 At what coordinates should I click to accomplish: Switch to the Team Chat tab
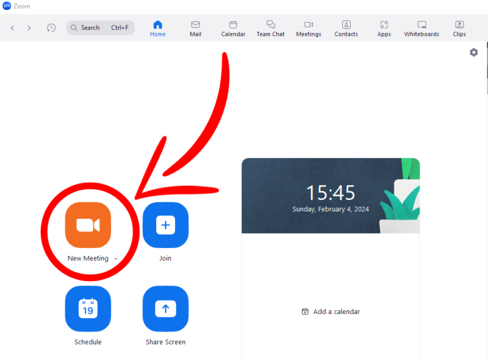[270, 28]
